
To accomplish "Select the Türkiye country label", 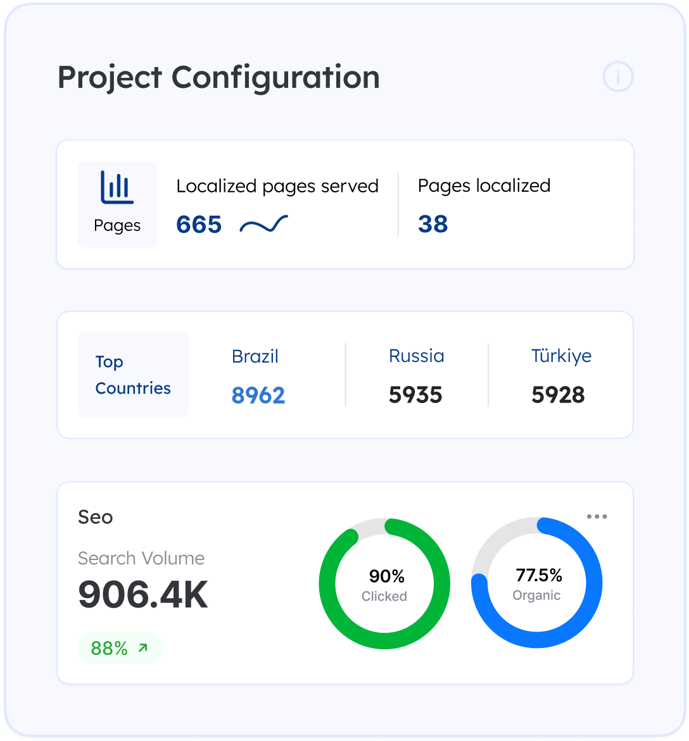I will point(561,356).
